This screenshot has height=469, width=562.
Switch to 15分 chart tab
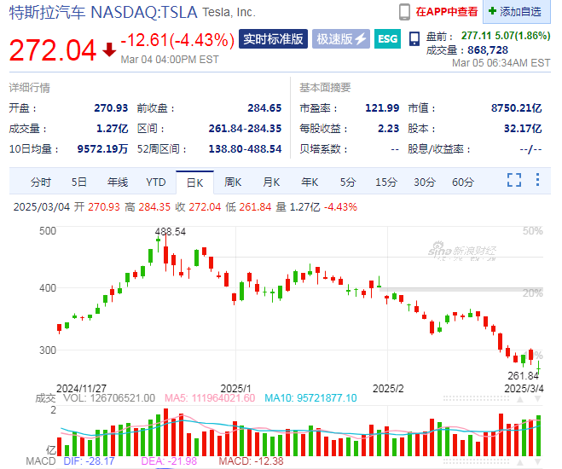coord(386,182)
